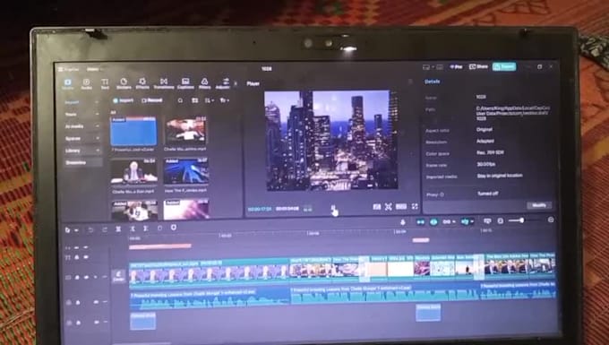Select the man-at-desk media thumbnail
Screen dimensions: 609x345
click(134, 171)
